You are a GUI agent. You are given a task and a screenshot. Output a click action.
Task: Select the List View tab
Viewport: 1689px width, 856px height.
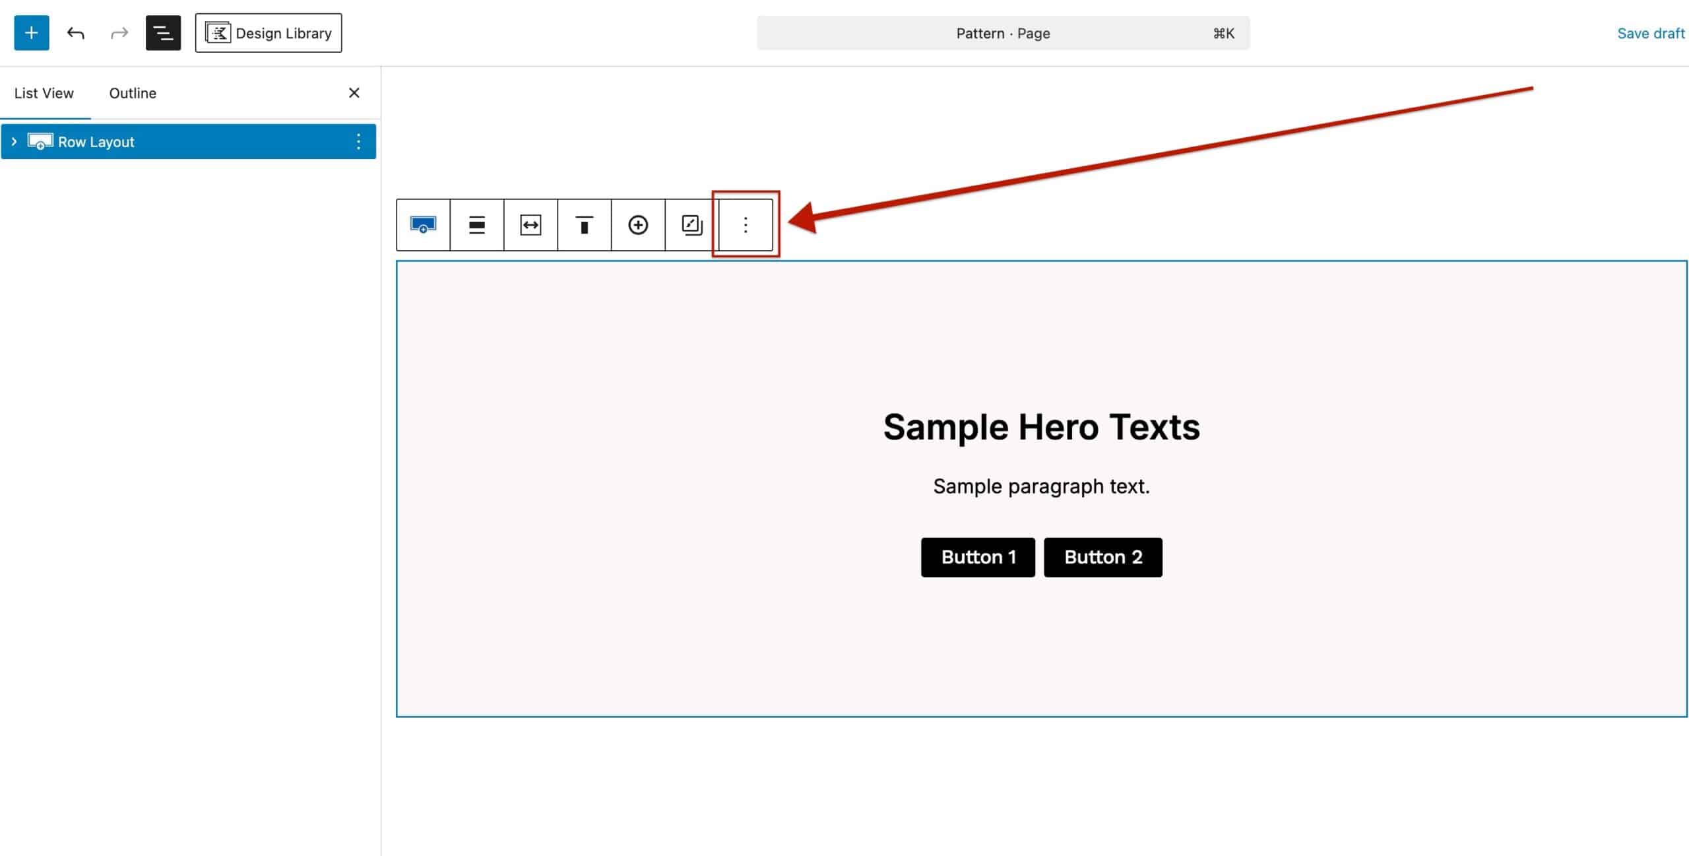coord(44,93)
